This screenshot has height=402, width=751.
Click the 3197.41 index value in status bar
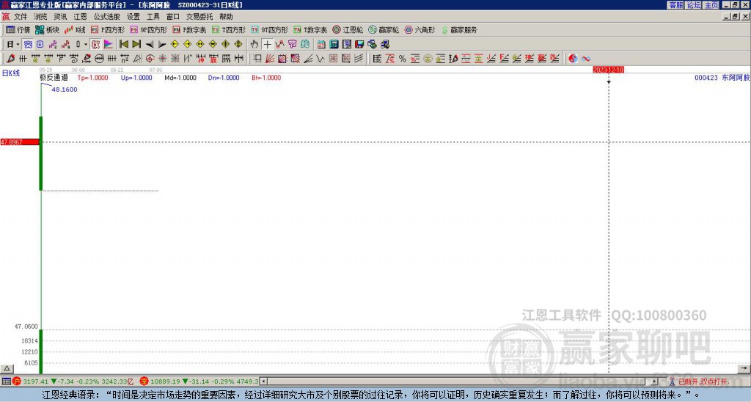tap(35, 382)
